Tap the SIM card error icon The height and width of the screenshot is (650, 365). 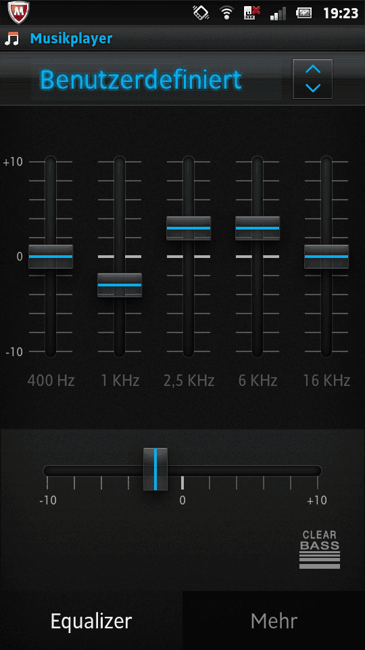click(x=251, y=13)
